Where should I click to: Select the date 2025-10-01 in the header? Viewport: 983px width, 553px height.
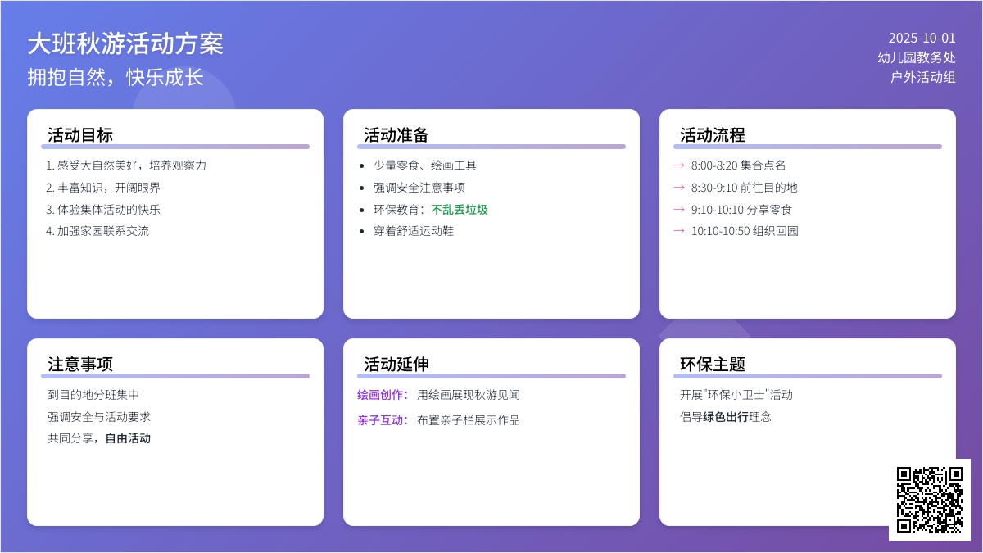(x=922, y=38)
